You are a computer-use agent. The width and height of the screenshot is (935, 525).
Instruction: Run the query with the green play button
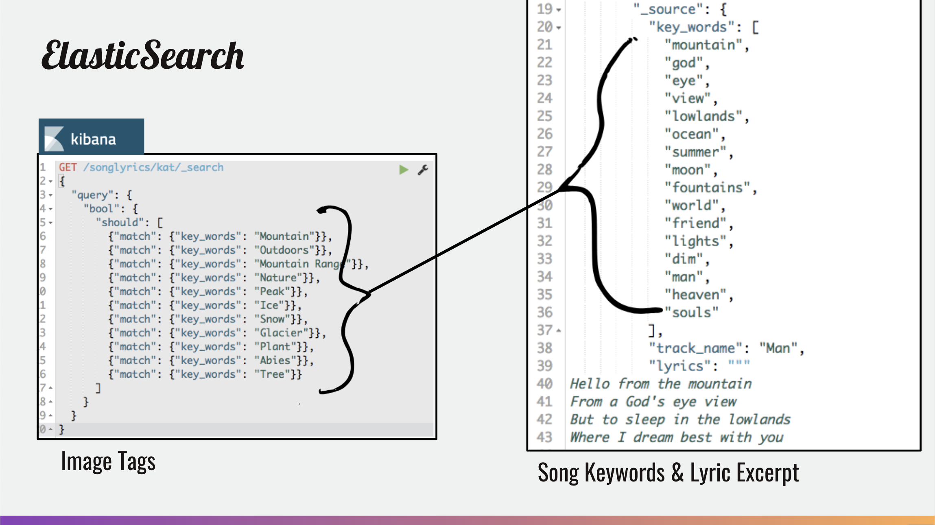point(403,170)
